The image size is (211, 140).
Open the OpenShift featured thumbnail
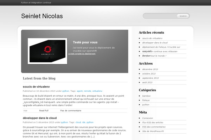(47, 51)
